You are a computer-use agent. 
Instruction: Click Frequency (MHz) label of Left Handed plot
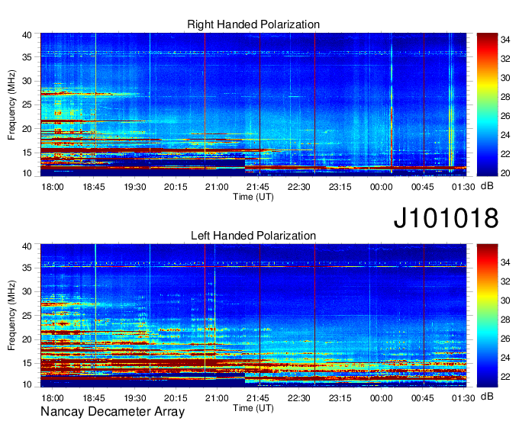click(x=11, y=316)
